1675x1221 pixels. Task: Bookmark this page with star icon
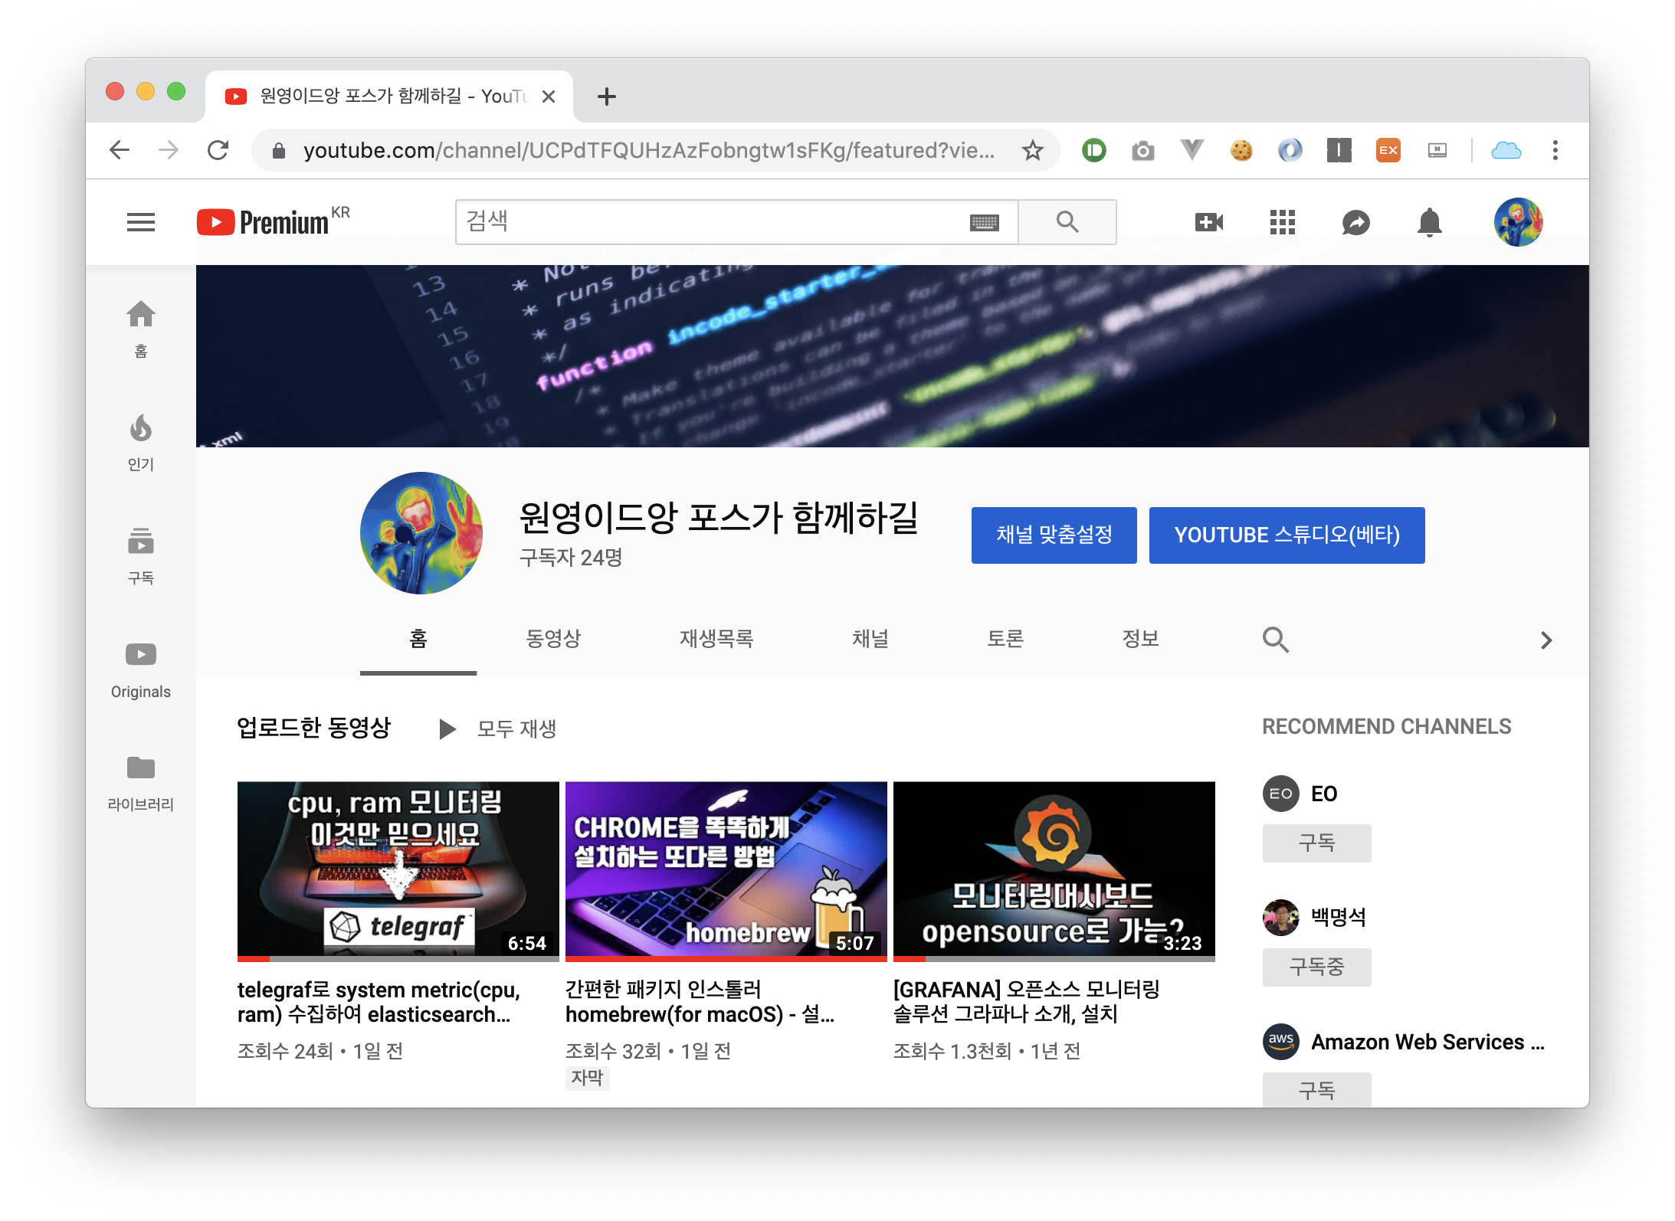tap(1032, 150)
